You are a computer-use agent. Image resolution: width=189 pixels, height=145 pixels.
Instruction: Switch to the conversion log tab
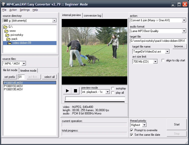tap(92, 16)
